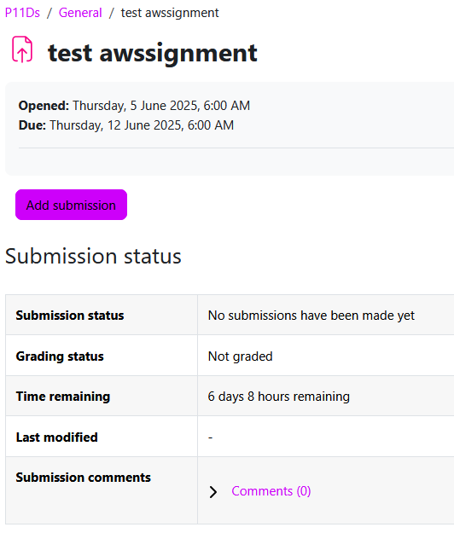Screen dimensions: 454x533
Task: Click the Due date line
Action: click(x=126, y=125)
